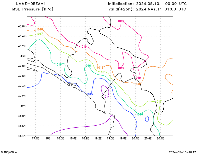Click the 43.4N latitude axis label
This screenshot has width=200, height=154.
click(x=22, y=36)
